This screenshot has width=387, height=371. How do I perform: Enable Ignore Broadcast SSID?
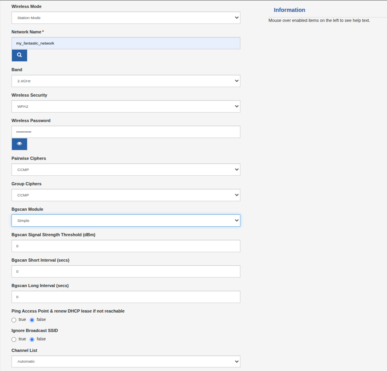(14, 339)
